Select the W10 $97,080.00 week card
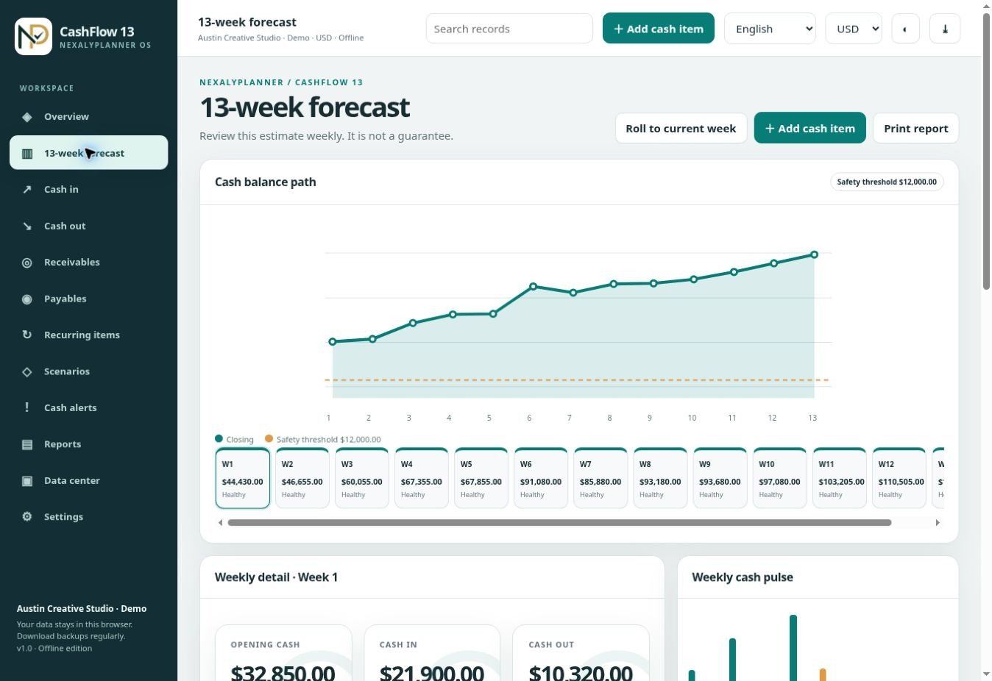The image size is (992, 681). tap(779, 478)
